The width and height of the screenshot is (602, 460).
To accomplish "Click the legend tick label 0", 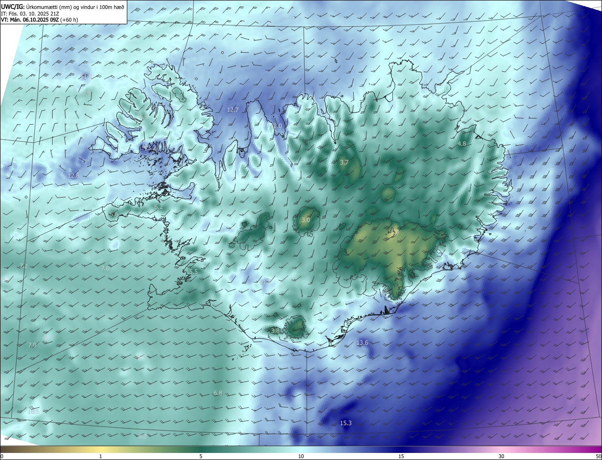I will pyautogui.click(x=2, y=456).
